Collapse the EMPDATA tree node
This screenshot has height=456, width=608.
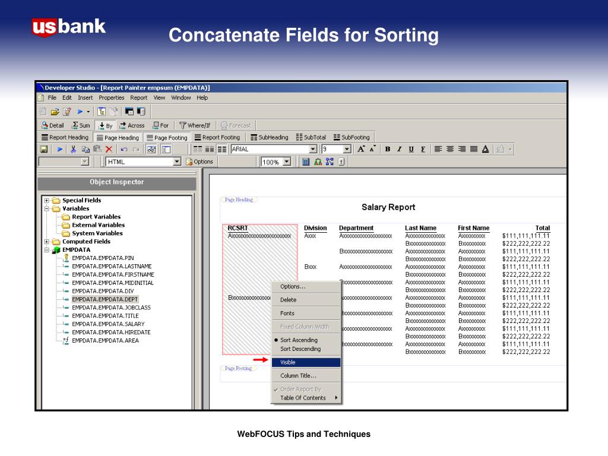pyautogui.click(x=46, y=250)
